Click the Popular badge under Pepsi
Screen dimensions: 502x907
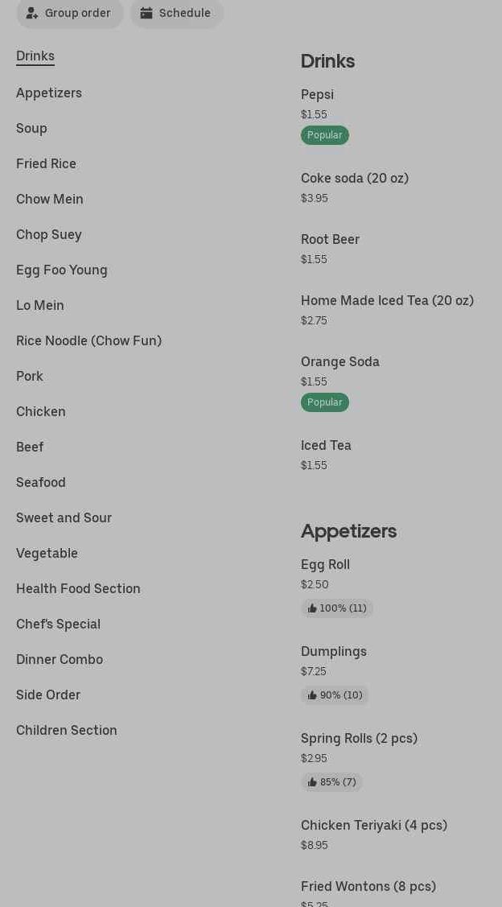325,135
